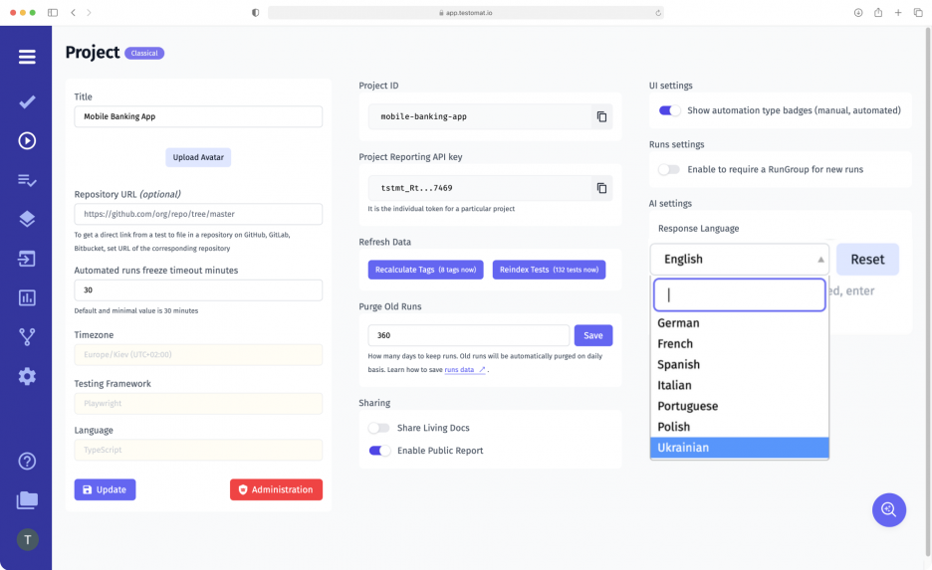Click the layers stack icon in sidebar
Viewport: 932px width, 570px height.
pos(27,219)
